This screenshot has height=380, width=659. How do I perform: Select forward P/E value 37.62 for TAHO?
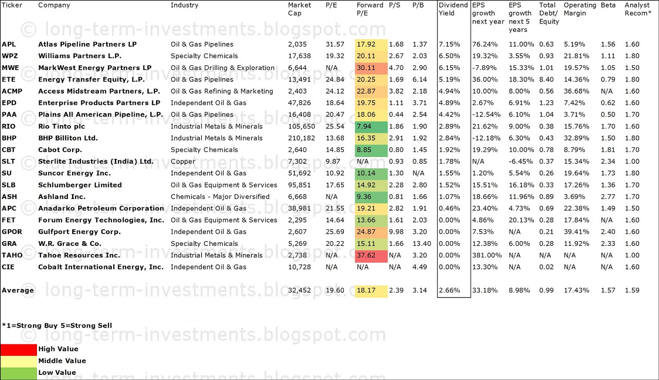pyautogui.click(x=371, y=255)
